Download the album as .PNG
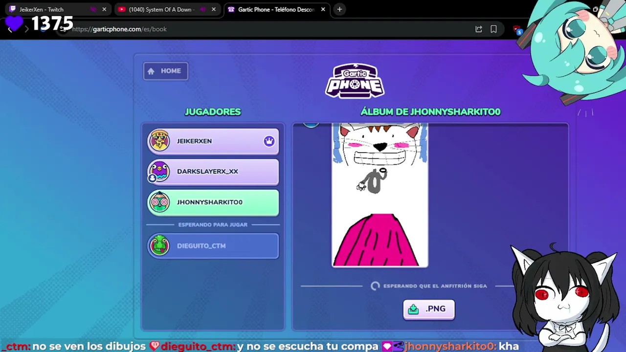626x352 pixels. click(x=429, y=309)
